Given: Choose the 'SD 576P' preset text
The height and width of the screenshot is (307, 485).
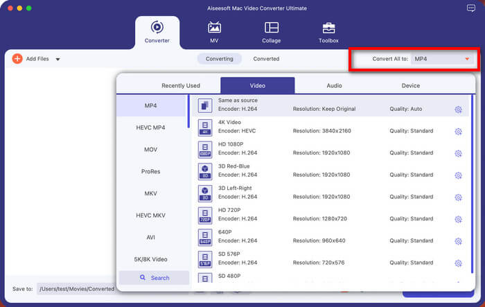Looking at the screenshot, I should pyautogui.click(x=229, y=254).
